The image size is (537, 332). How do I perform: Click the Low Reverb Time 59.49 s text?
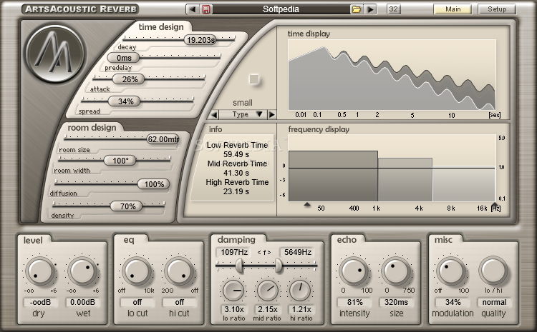(x=237, y=150)
